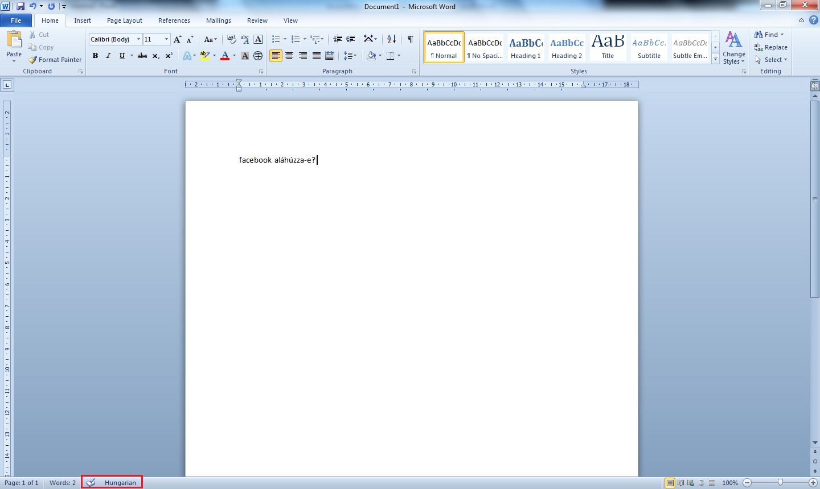Center align the paragraph
Viewport: 820px width, 489px height.
tap(289, 56)
